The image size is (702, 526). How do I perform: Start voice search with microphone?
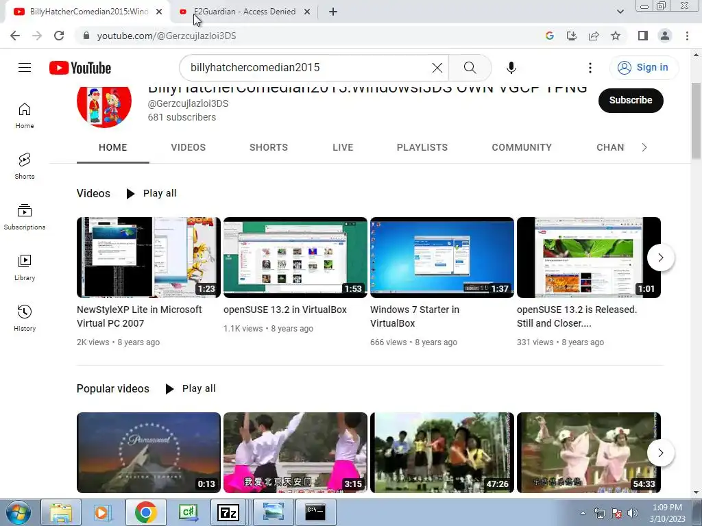[x=511, y=68]
